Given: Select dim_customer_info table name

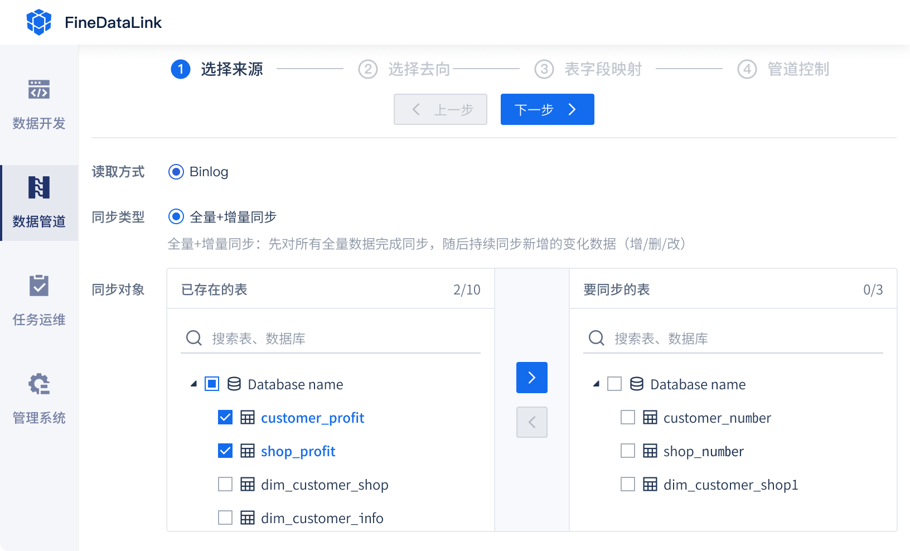Looking at the screenshot, I should [322, 518].
